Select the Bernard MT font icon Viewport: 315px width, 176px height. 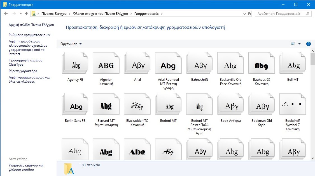(x=106, y=104)
